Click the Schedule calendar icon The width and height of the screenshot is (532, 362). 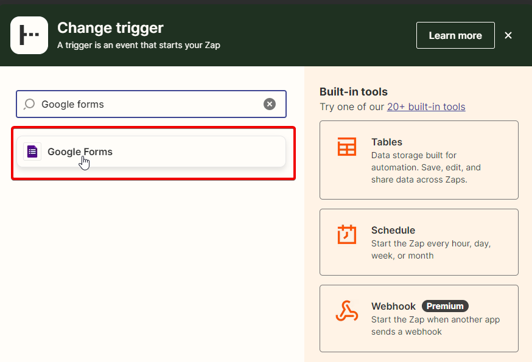point(347,234)
